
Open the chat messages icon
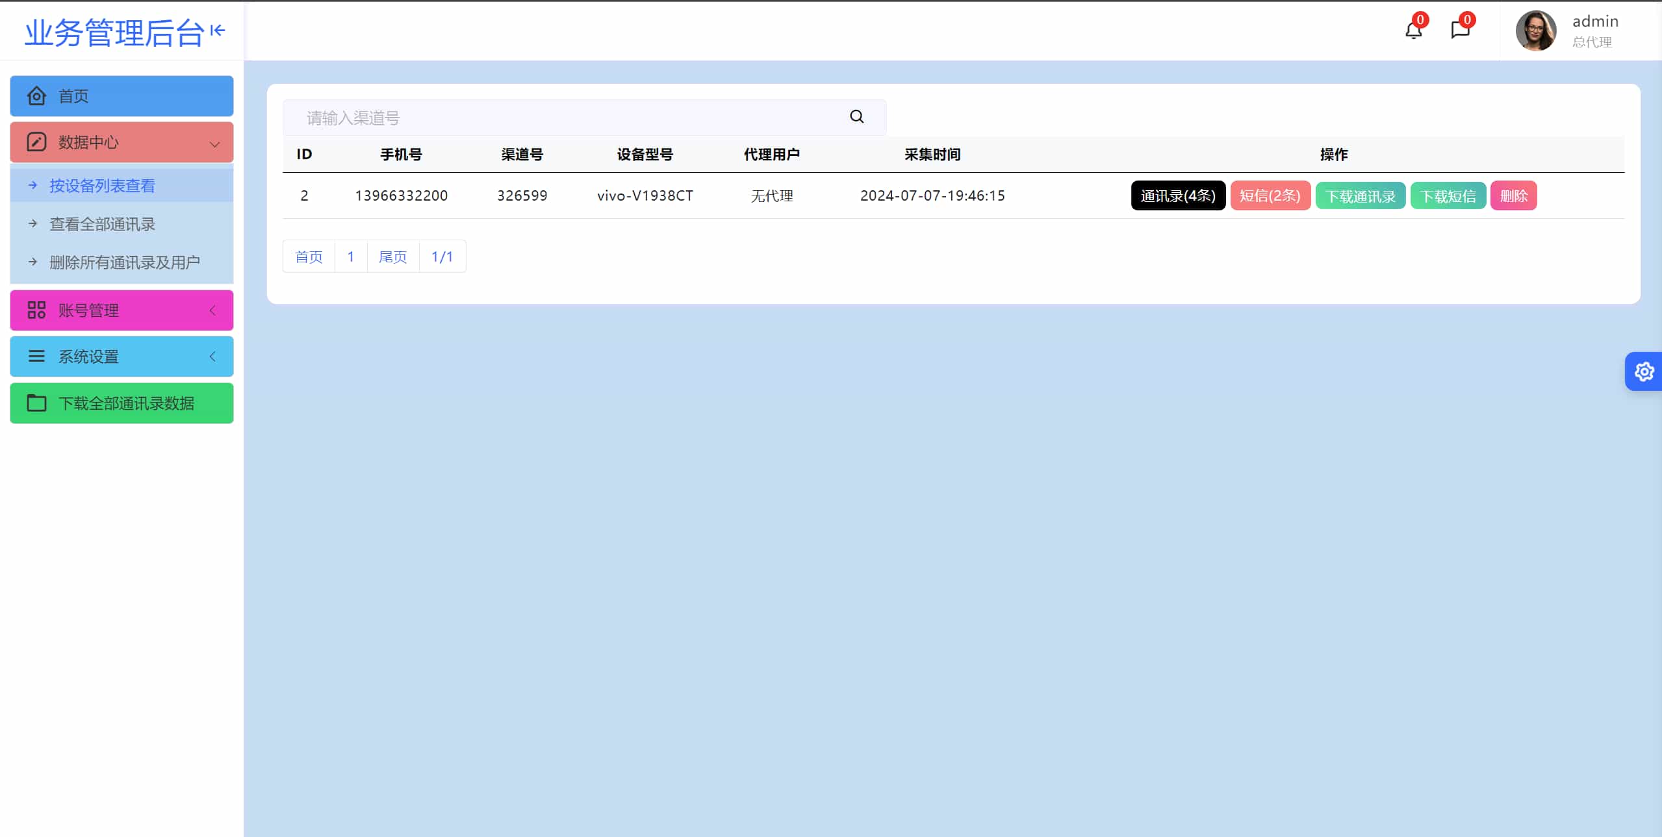pyautogui.click(x=1459, y=30)
